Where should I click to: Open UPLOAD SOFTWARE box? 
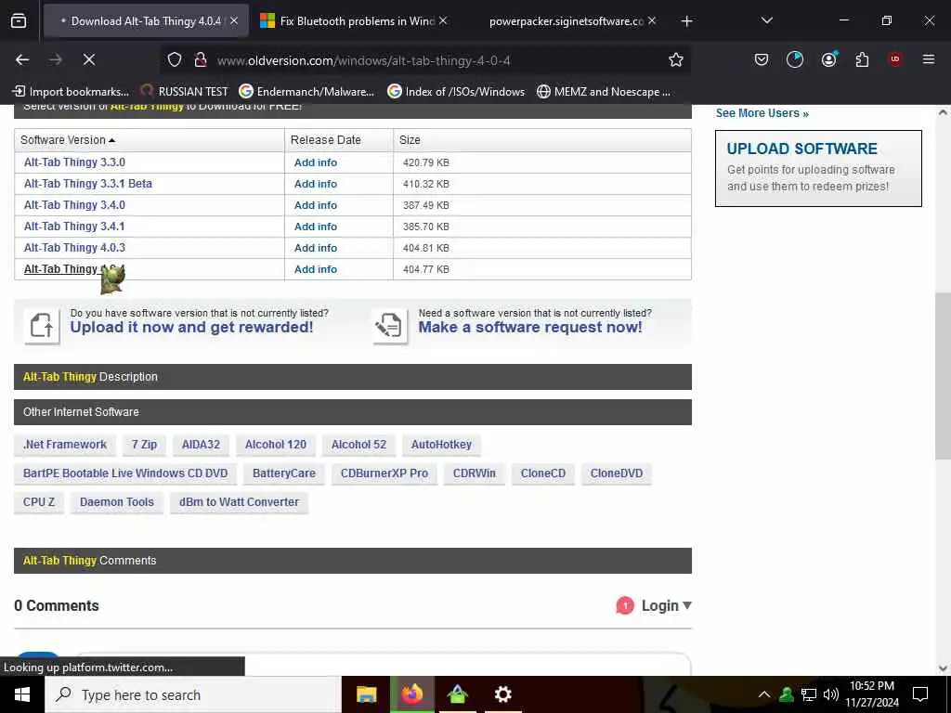tap(818, 168)
